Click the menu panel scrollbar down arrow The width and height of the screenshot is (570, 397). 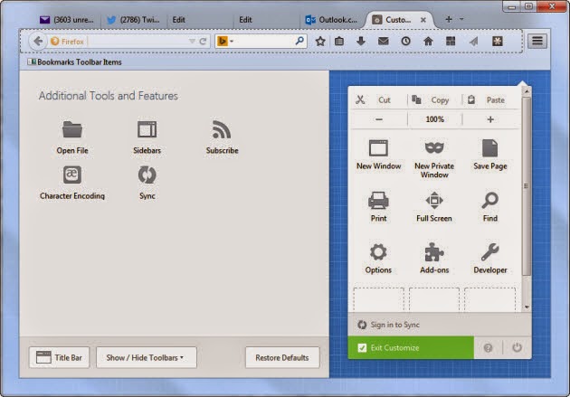tap(527, 307)
